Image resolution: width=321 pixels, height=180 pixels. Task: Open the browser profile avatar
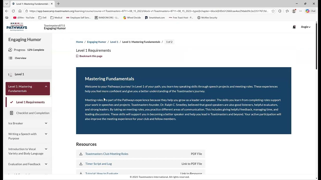tap(294, 11)
